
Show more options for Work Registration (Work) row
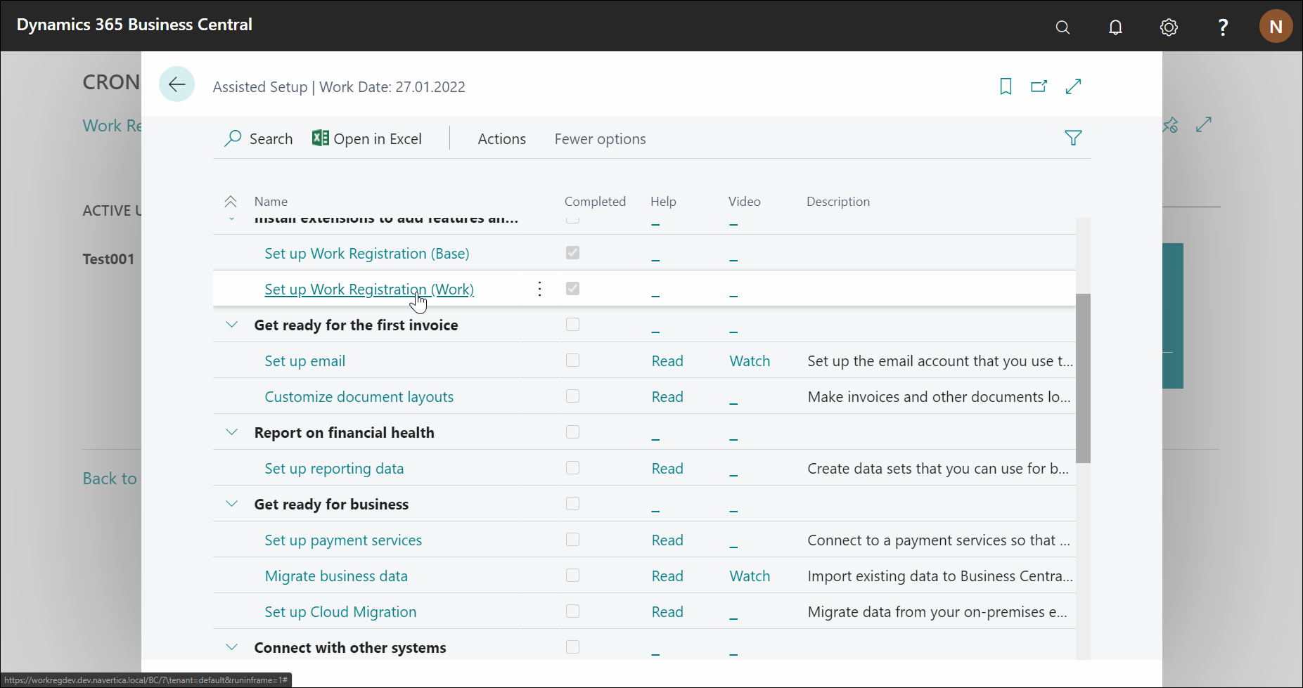click(x=539, y=289)
